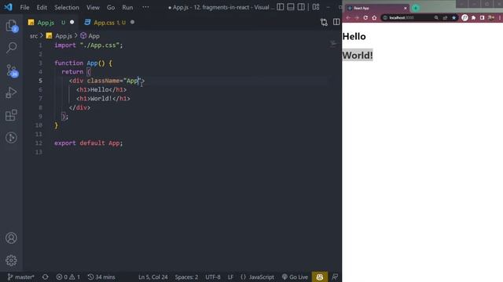Open the GitLens-style icon below Extensions
Image resolution: width=503 pixels, height=282 pixels.
[11, 138]
